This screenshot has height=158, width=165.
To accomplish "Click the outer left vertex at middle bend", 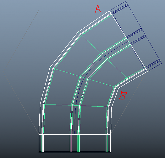I will (50, 67).
